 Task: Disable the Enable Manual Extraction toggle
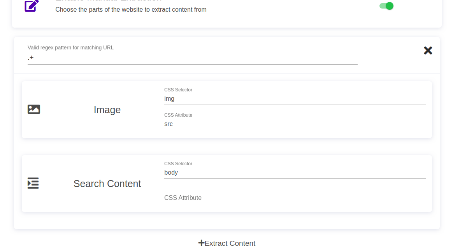386,6
